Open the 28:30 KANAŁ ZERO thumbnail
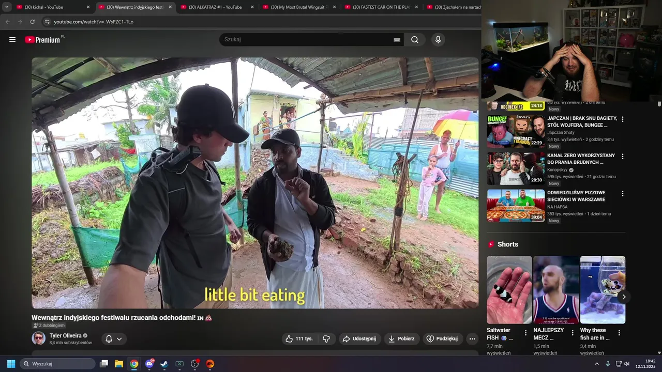This screenshot has height=372, width=662. coord(516,168)
